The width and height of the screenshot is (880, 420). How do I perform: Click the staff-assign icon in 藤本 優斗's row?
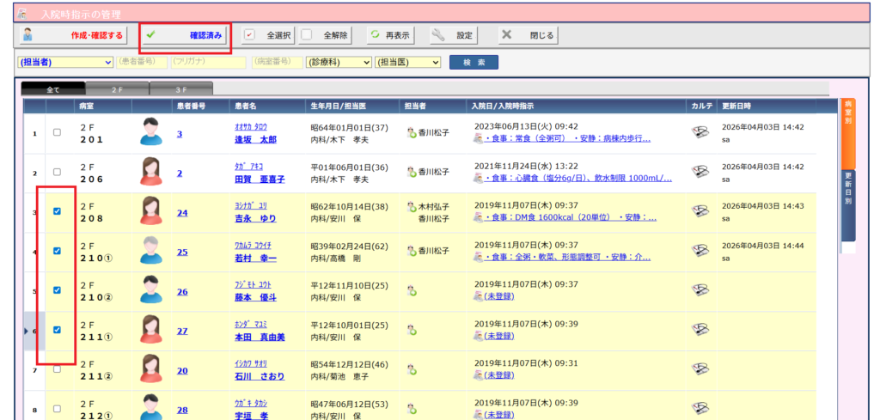point(412,291)
